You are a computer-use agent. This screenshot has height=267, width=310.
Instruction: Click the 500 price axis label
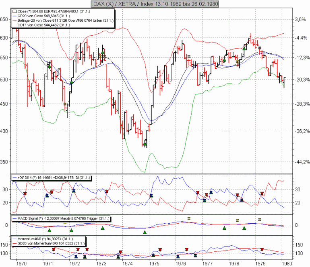pos(4,79)
